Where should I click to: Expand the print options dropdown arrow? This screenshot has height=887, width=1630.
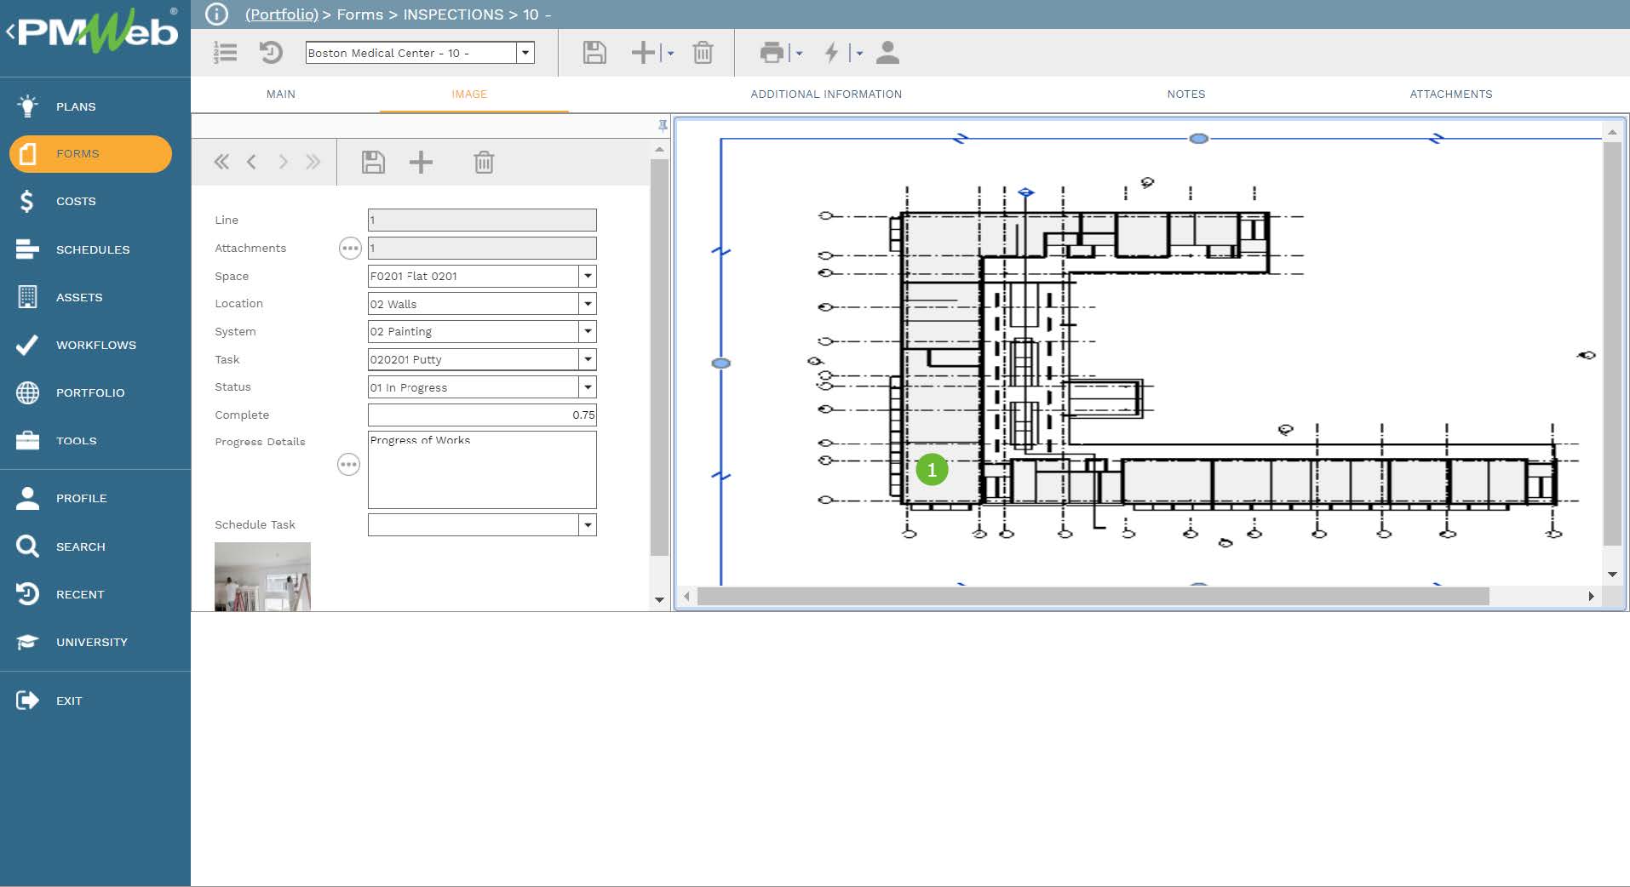pos(799,54)
